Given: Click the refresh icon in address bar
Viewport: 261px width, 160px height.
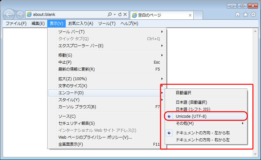Looking at the screenshot, I should click(x=120, y=14).
